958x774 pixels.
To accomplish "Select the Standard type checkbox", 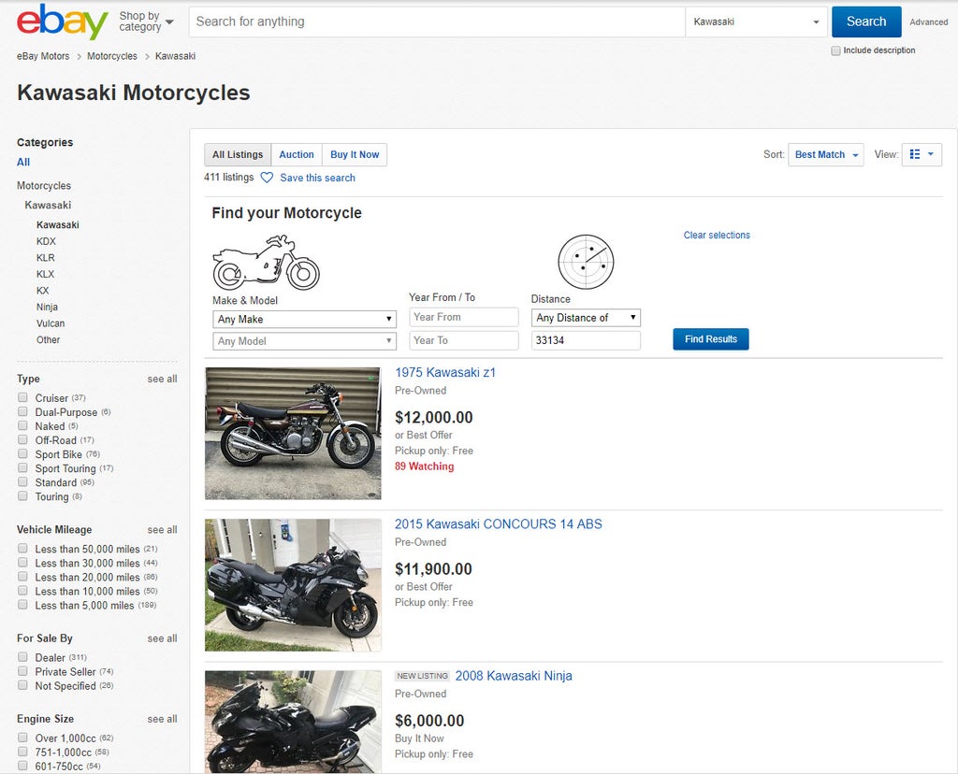I will click(22, 481).
